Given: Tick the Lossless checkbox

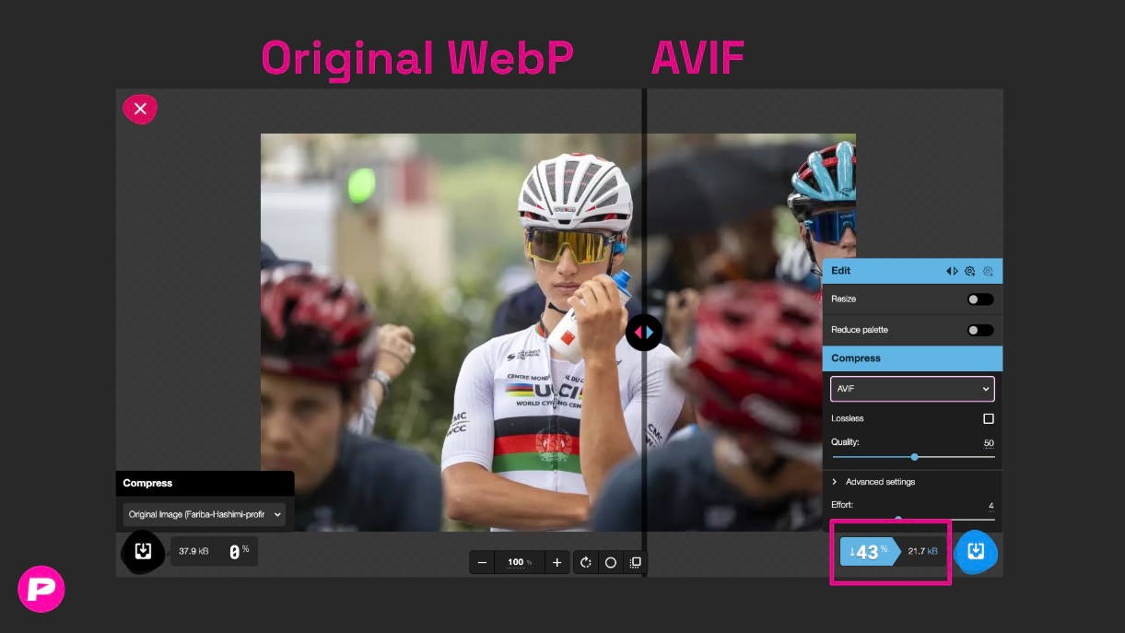Looking at the screenshot, I should (988, 418).
